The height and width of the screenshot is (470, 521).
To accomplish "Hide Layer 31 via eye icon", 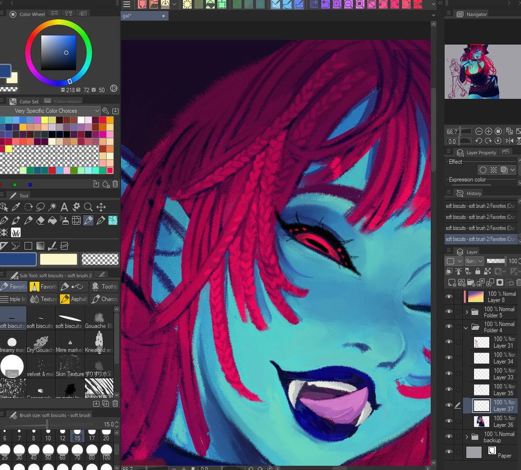I will click(x=449, y=342).
